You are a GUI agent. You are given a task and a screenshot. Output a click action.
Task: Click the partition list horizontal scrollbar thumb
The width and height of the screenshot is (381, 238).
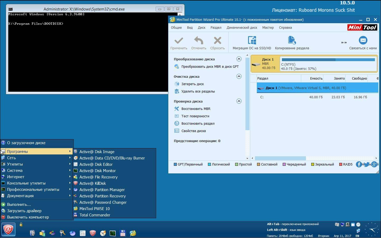pyautogui.click(x=280, y=158)
